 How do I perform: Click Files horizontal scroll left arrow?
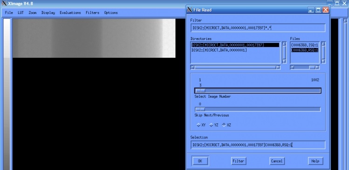coord(292,68)
